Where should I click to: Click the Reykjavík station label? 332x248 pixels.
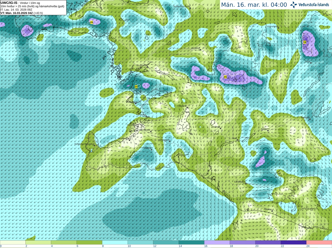tap(133, 125)
